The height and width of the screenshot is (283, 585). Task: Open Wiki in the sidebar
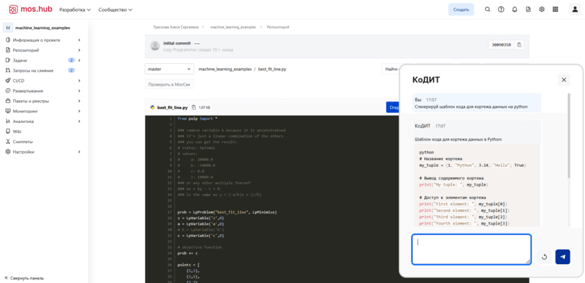pyautogui.click(x=17, y=131)
